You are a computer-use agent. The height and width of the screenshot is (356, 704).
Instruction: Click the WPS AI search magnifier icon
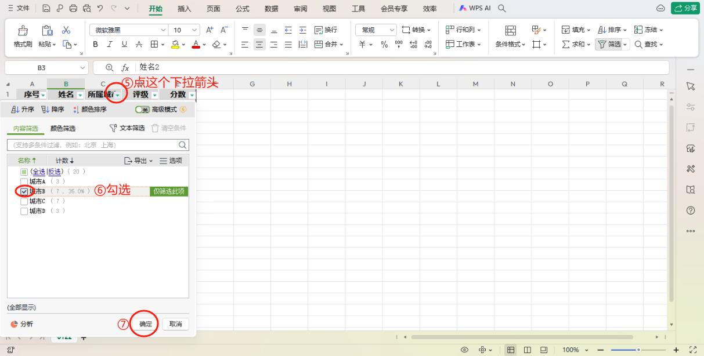click(x=502, y=9)
